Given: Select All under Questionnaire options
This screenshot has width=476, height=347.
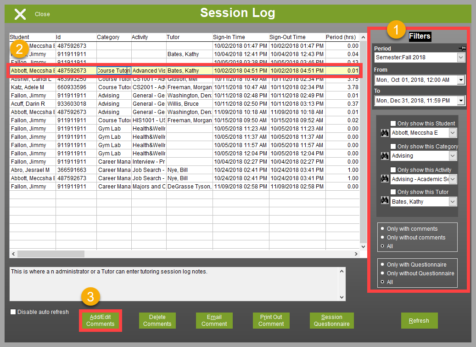Looking at the screenshot, I should [382, 282].
